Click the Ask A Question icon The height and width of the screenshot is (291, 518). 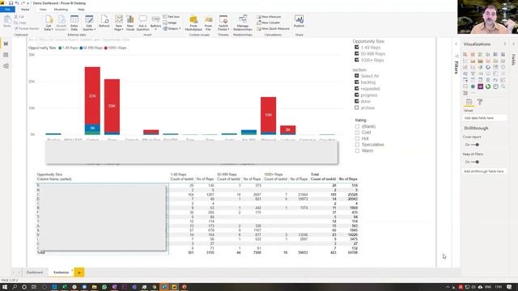click(x=142, y=23)
